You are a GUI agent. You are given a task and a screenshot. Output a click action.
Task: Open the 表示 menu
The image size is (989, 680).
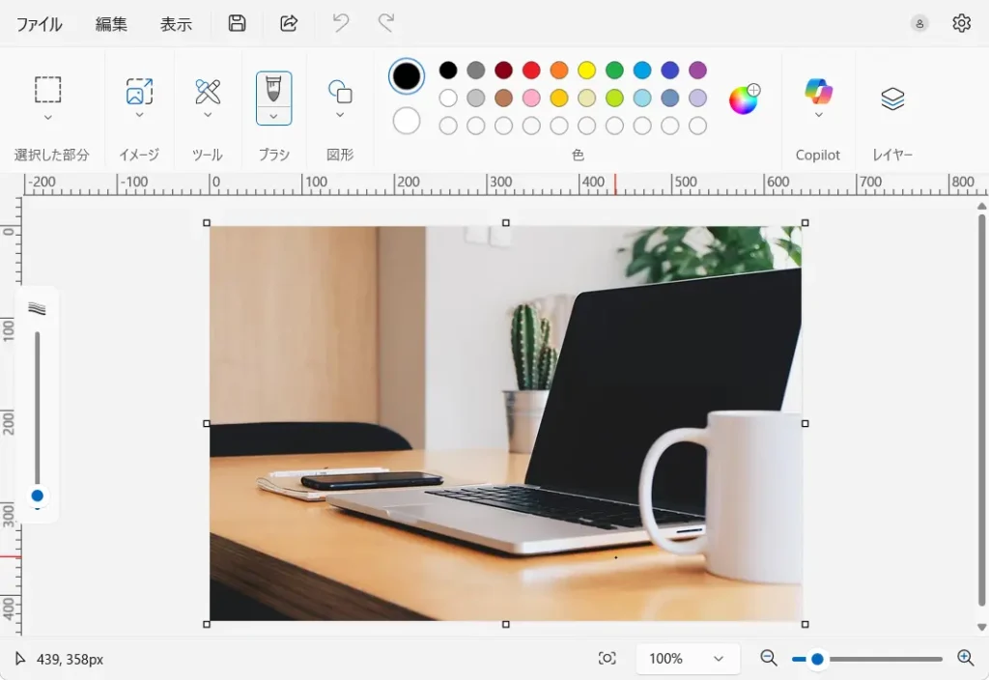coord(176,24)
